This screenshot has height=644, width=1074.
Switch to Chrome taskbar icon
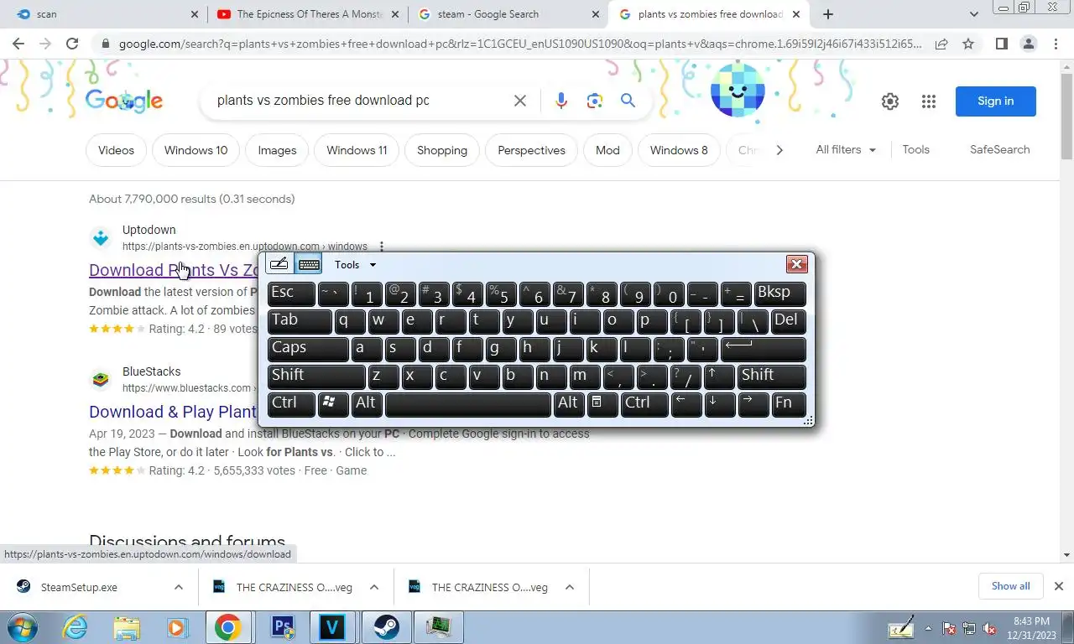227,627
